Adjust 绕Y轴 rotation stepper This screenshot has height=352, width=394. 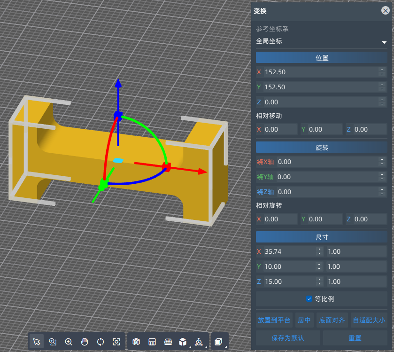click(x=382, y=177)
